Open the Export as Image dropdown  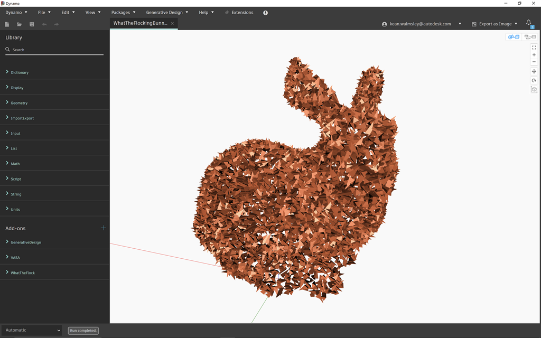(495, 24)
